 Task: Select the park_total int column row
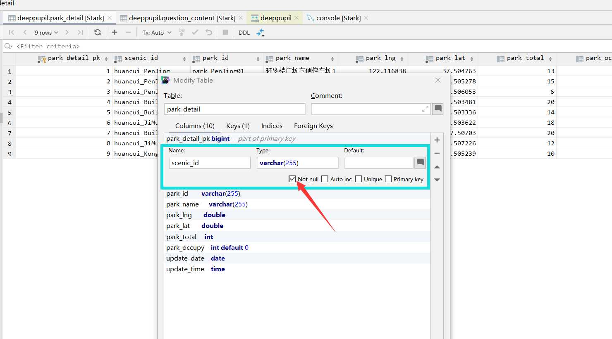click(x=297, y=237)
